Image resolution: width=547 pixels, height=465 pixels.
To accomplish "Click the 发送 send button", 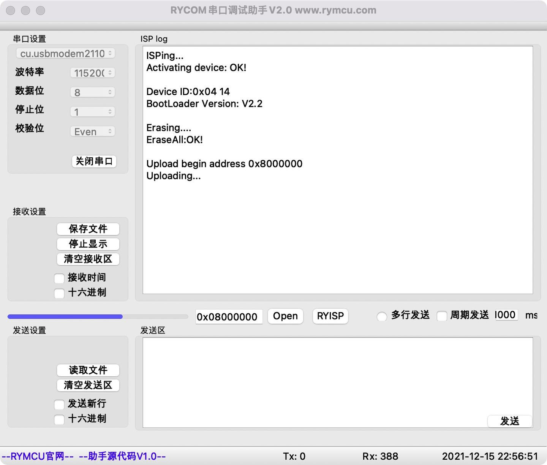I will 510,421.
